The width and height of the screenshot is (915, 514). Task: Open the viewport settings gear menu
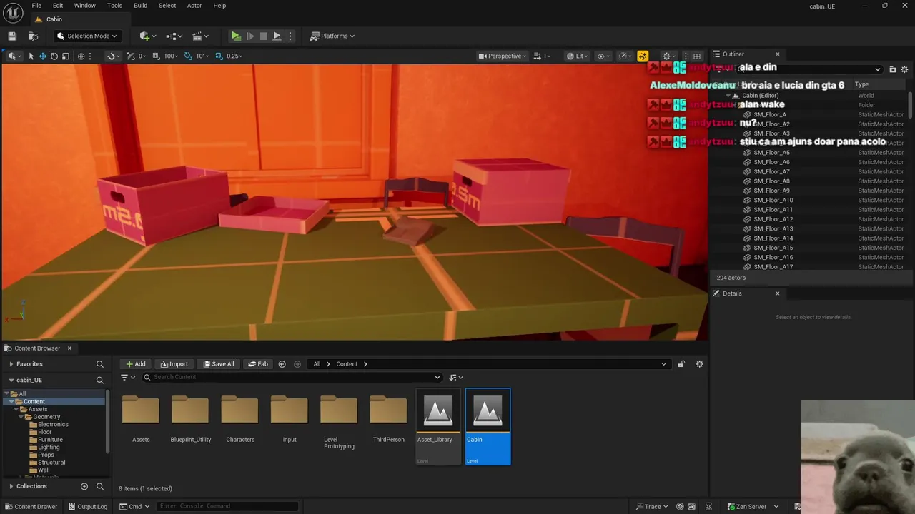669,56
